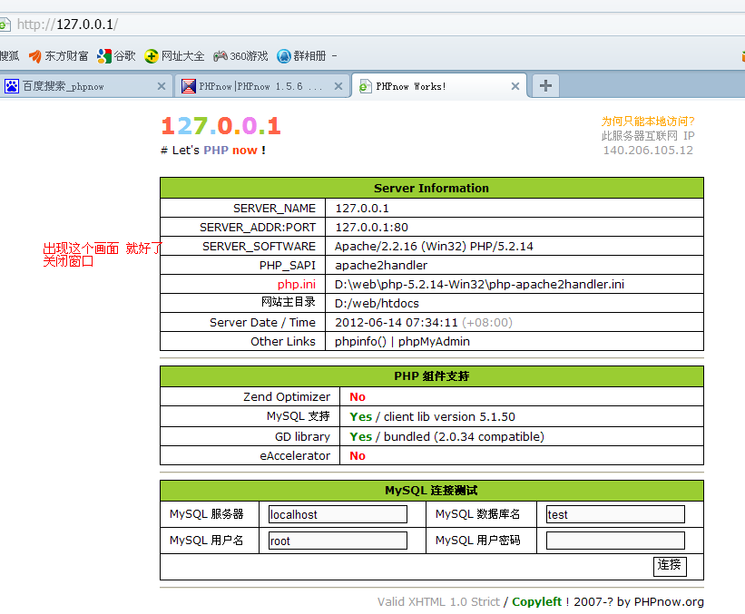Open the Valid XHTML 1.0 Strict link

(x=438, y=601)
